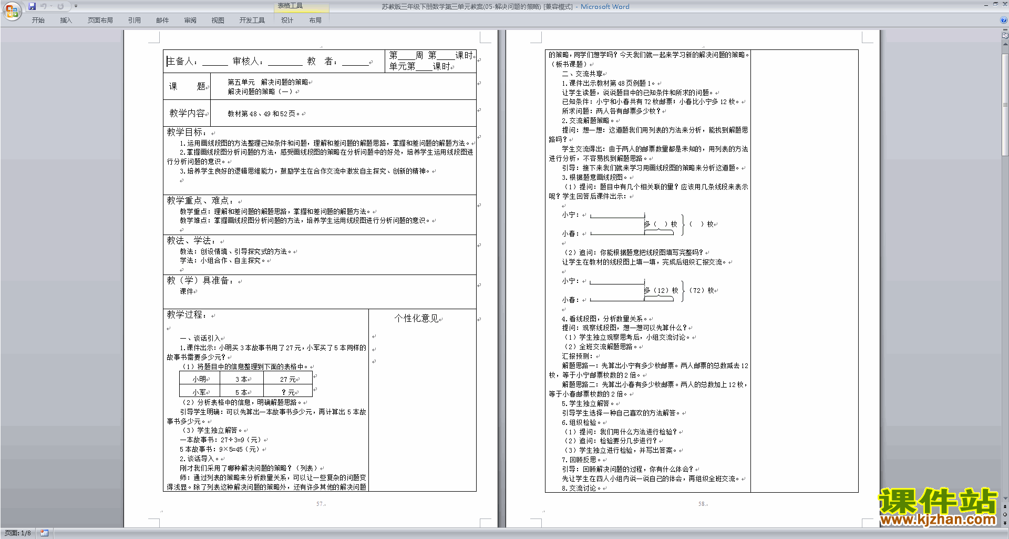Click the line 二、交流共享 on page 58
The image size is (1009, 539).
coord(582,74)
